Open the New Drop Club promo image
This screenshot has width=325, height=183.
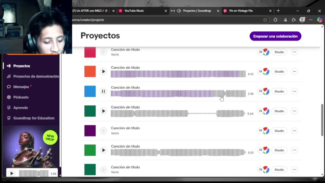click(x=32, y=147)
